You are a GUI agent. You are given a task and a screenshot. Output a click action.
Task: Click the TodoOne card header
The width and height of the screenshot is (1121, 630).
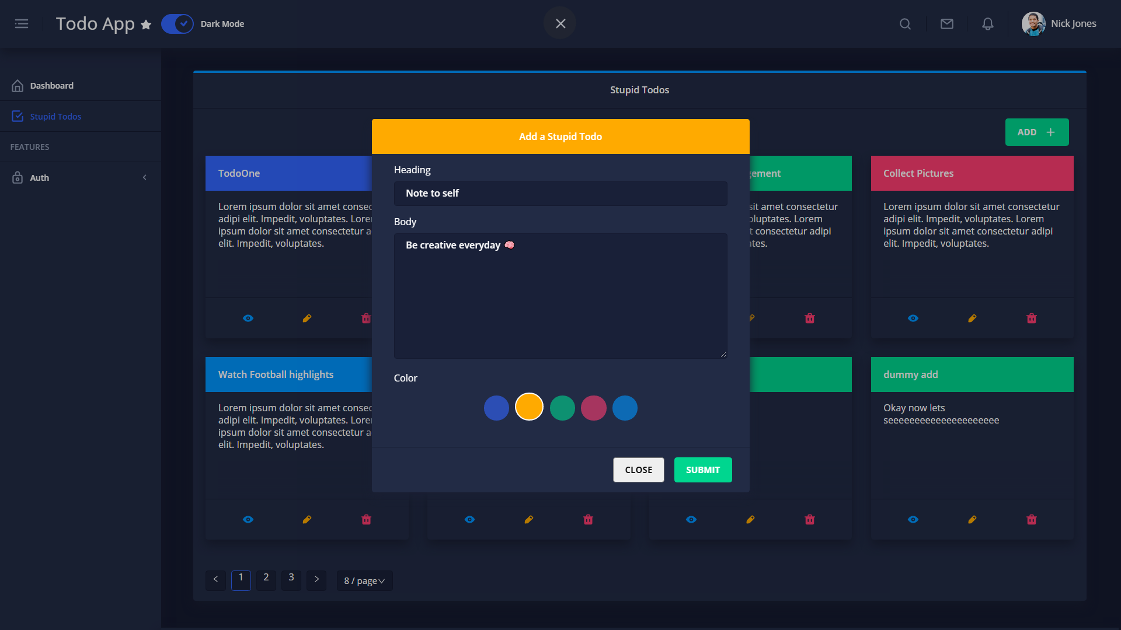[x=288, y=173]
